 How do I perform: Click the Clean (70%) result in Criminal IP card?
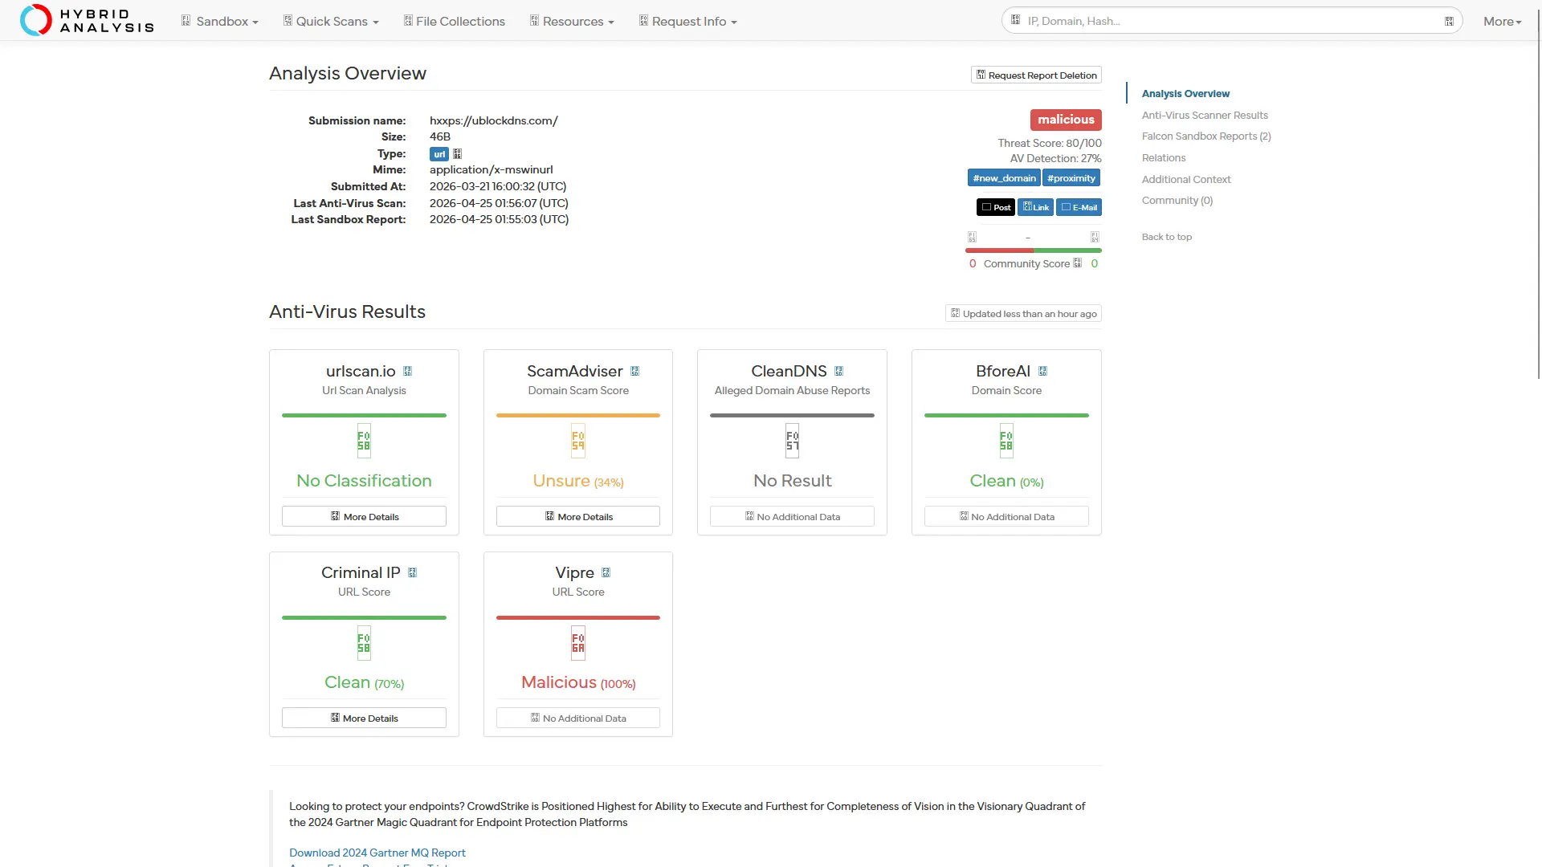pyautogui.click(x=364, y=682)
